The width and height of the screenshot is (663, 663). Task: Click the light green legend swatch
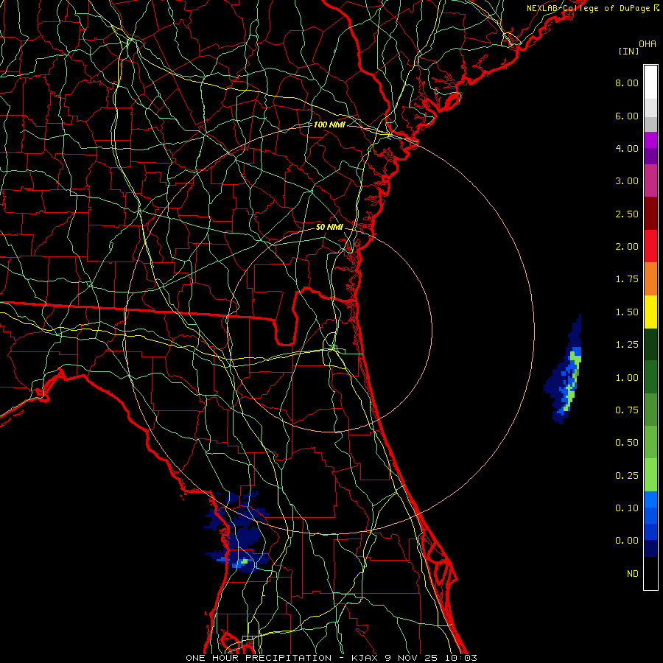click(650, 475)
